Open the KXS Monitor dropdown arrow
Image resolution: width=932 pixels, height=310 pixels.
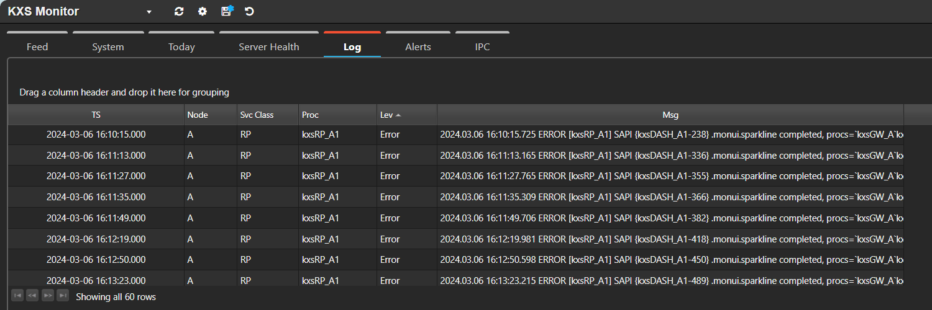tap(148, 12)
